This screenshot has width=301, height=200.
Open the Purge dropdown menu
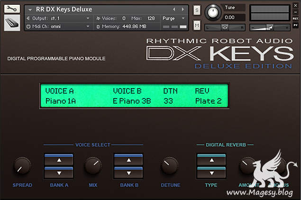tap(173, 18)
